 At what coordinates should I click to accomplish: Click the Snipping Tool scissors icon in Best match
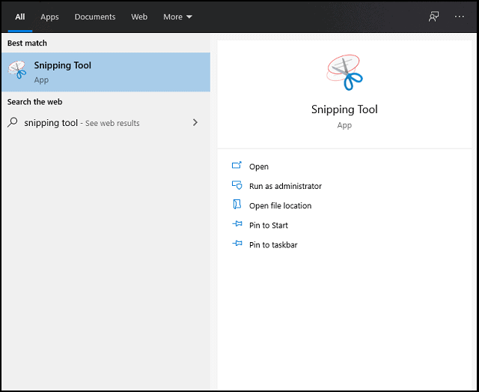[x=17, y=70]
